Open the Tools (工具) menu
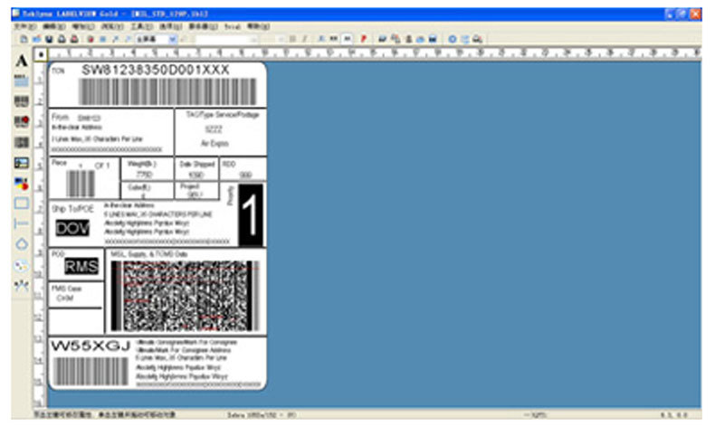 click(x=141, y=27)
